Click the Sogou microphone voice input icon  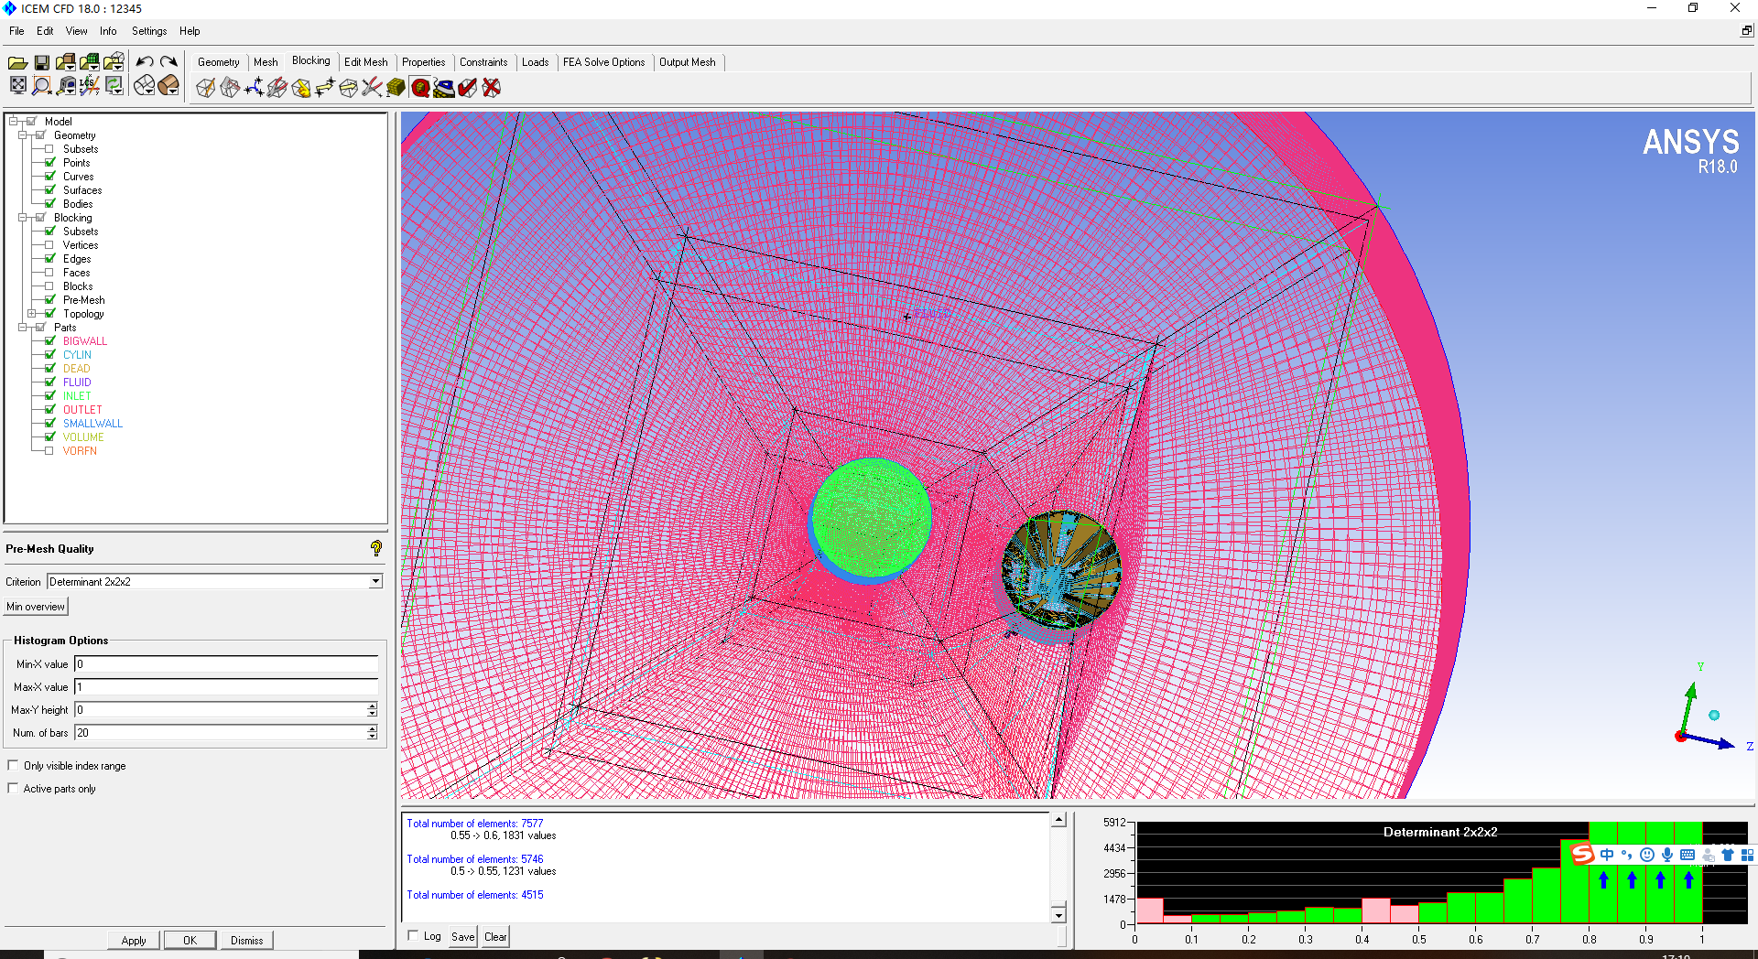[x=1667, y=855]
